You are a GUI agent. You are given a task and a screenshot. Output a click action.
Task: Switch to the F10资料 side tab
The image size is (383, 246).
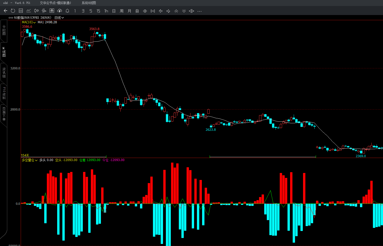coord(4,93)
